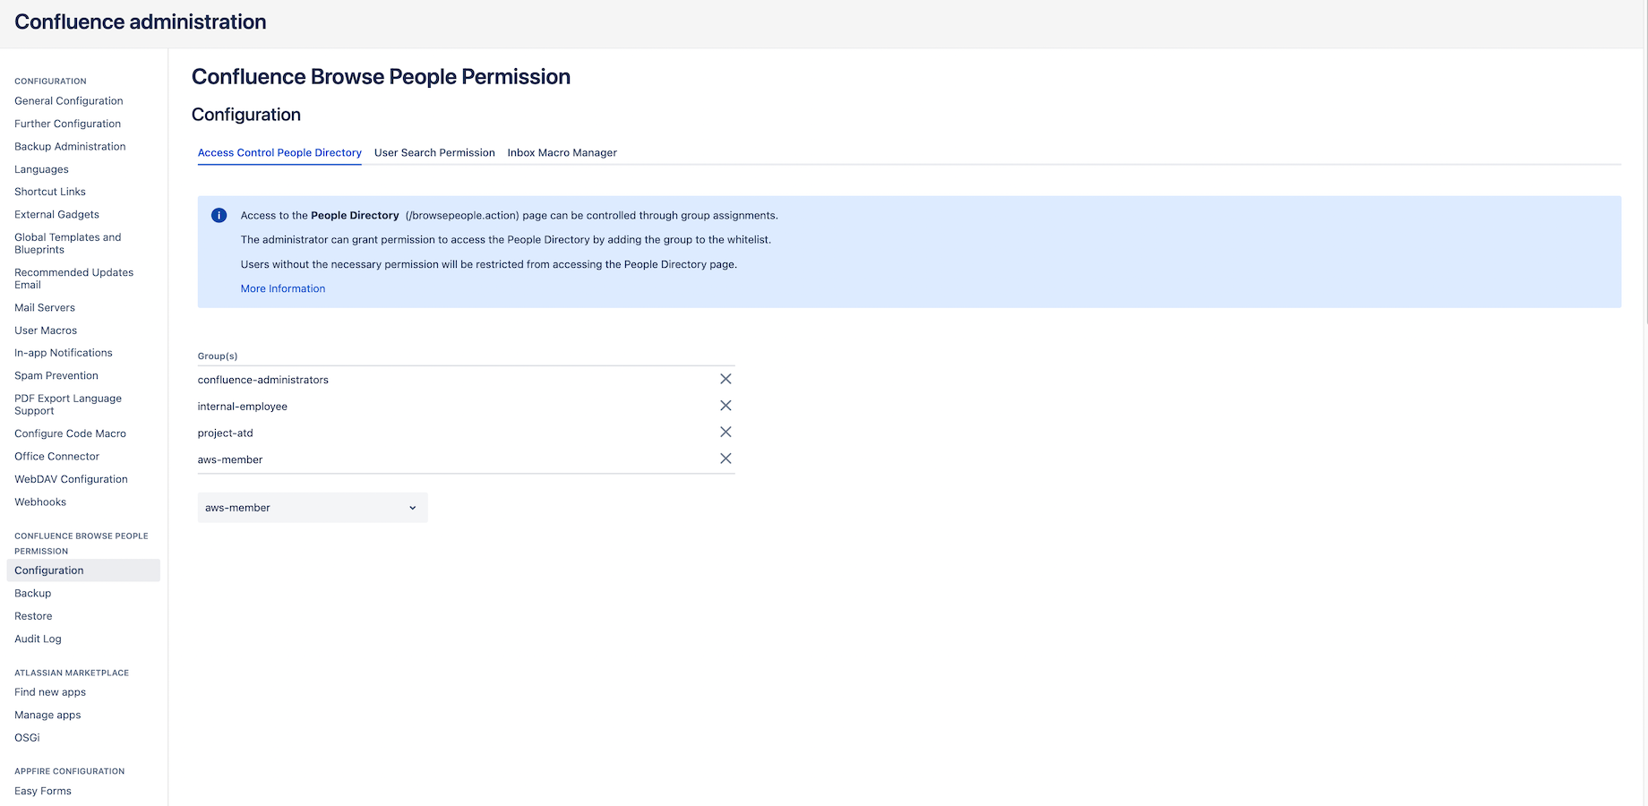Open the More Information link

(283, 288)
